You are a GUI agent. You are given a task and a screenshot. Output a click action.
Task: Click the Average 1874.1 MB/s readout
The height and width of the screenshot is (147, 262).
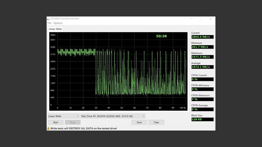[x=202, y=67]
